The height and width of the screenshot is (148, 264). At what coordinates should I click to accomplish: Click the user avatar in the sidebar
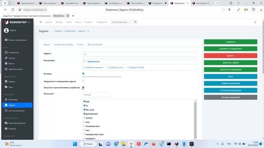[x=6, y=30]
